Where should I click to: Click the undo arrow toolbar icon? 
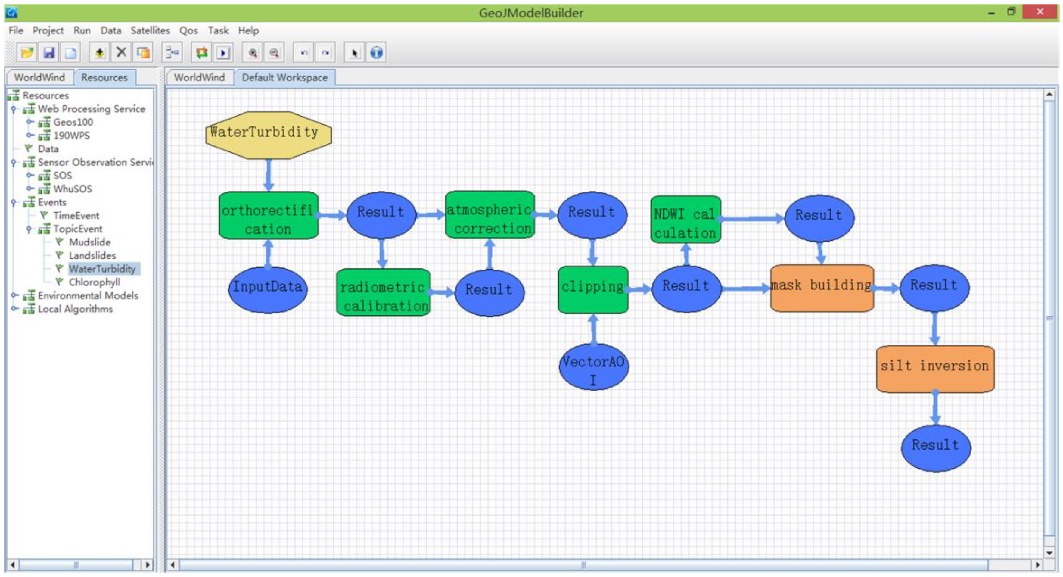304,53
